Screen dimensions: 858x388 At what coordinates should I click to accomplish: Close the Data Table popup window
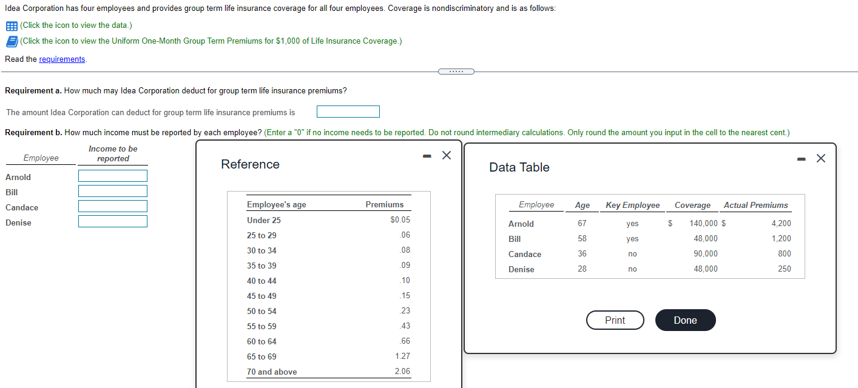pyautogui.click(x=821, y=158)
